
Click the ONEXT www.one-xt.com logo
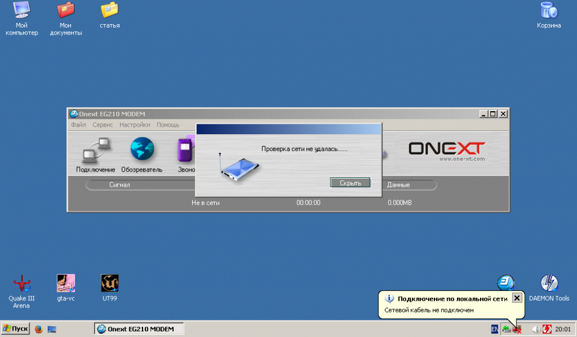(447, 151)
